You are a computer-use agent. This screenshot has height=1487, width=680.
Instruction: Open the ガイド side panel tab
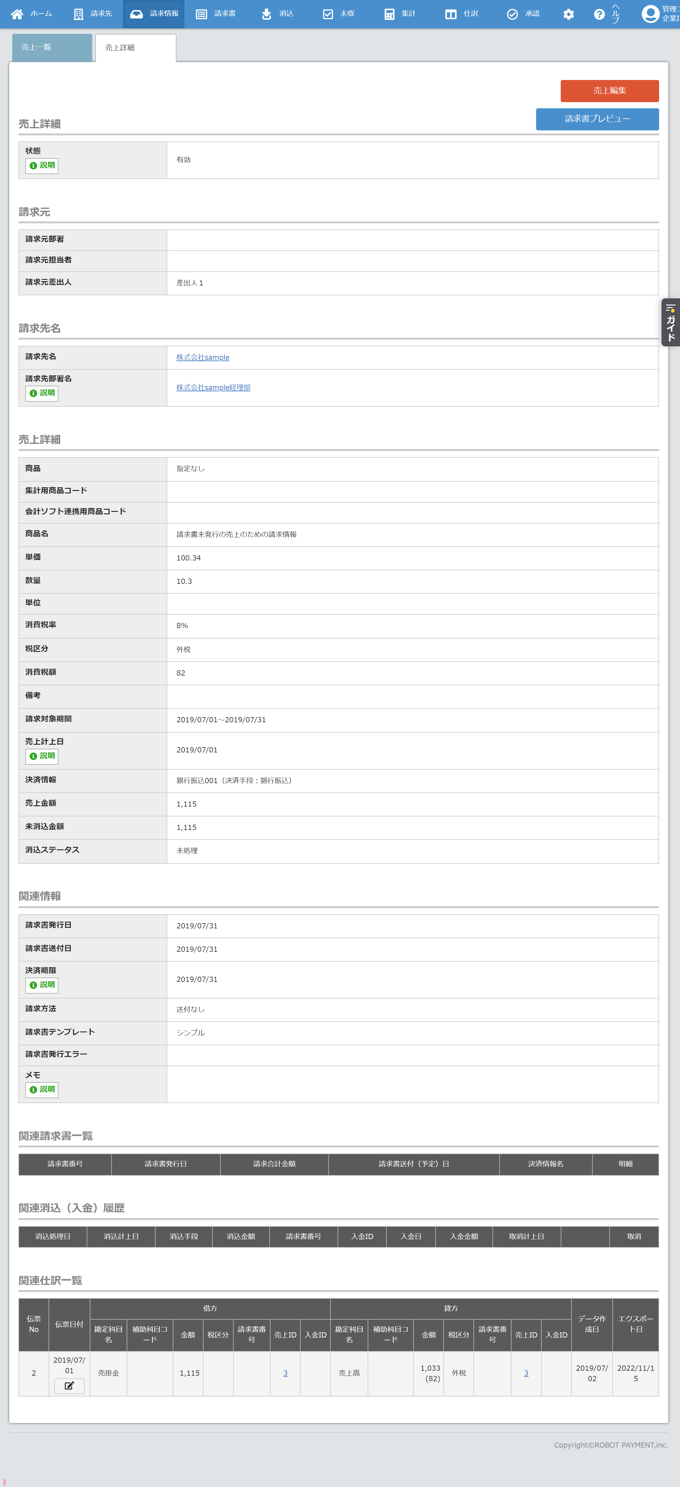tap(671, 322)
